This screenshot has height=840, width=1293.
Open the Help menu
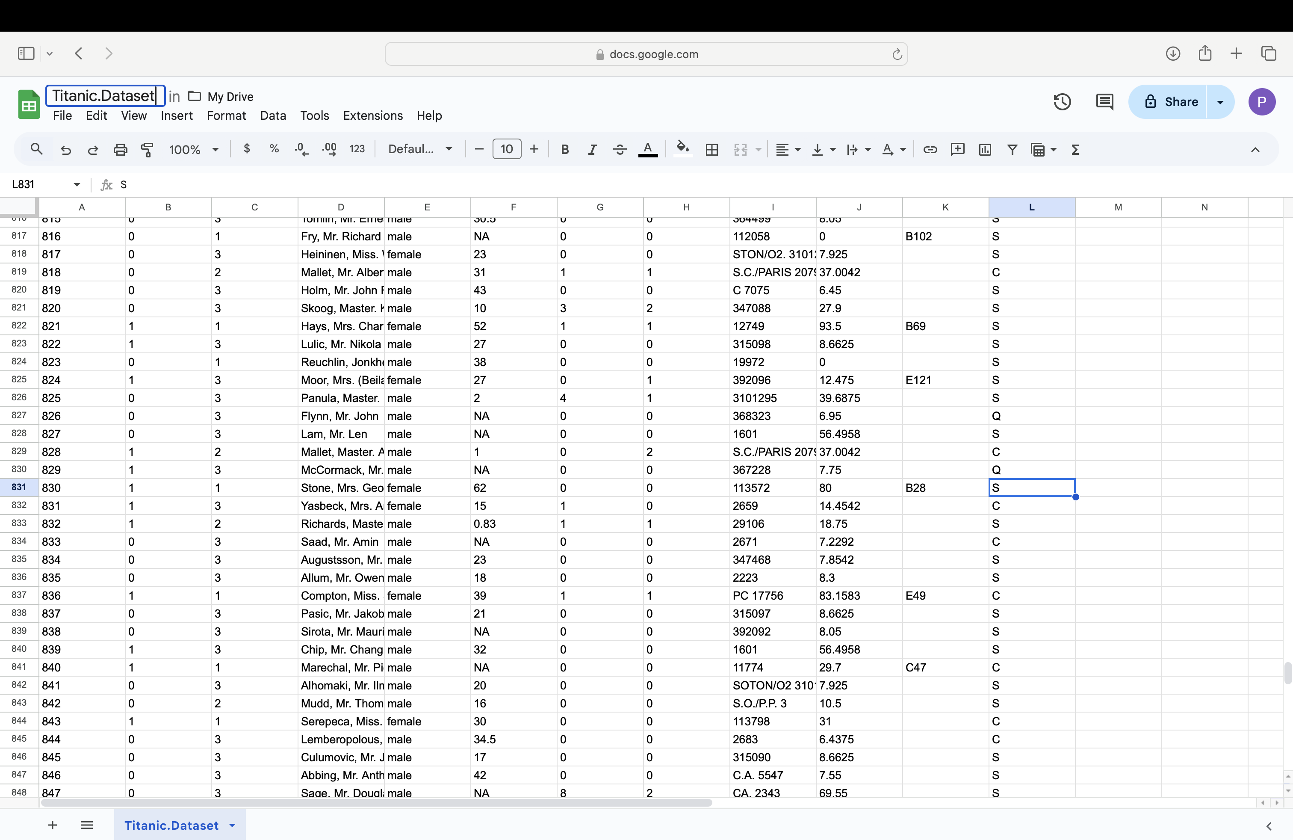click(429, 115)
